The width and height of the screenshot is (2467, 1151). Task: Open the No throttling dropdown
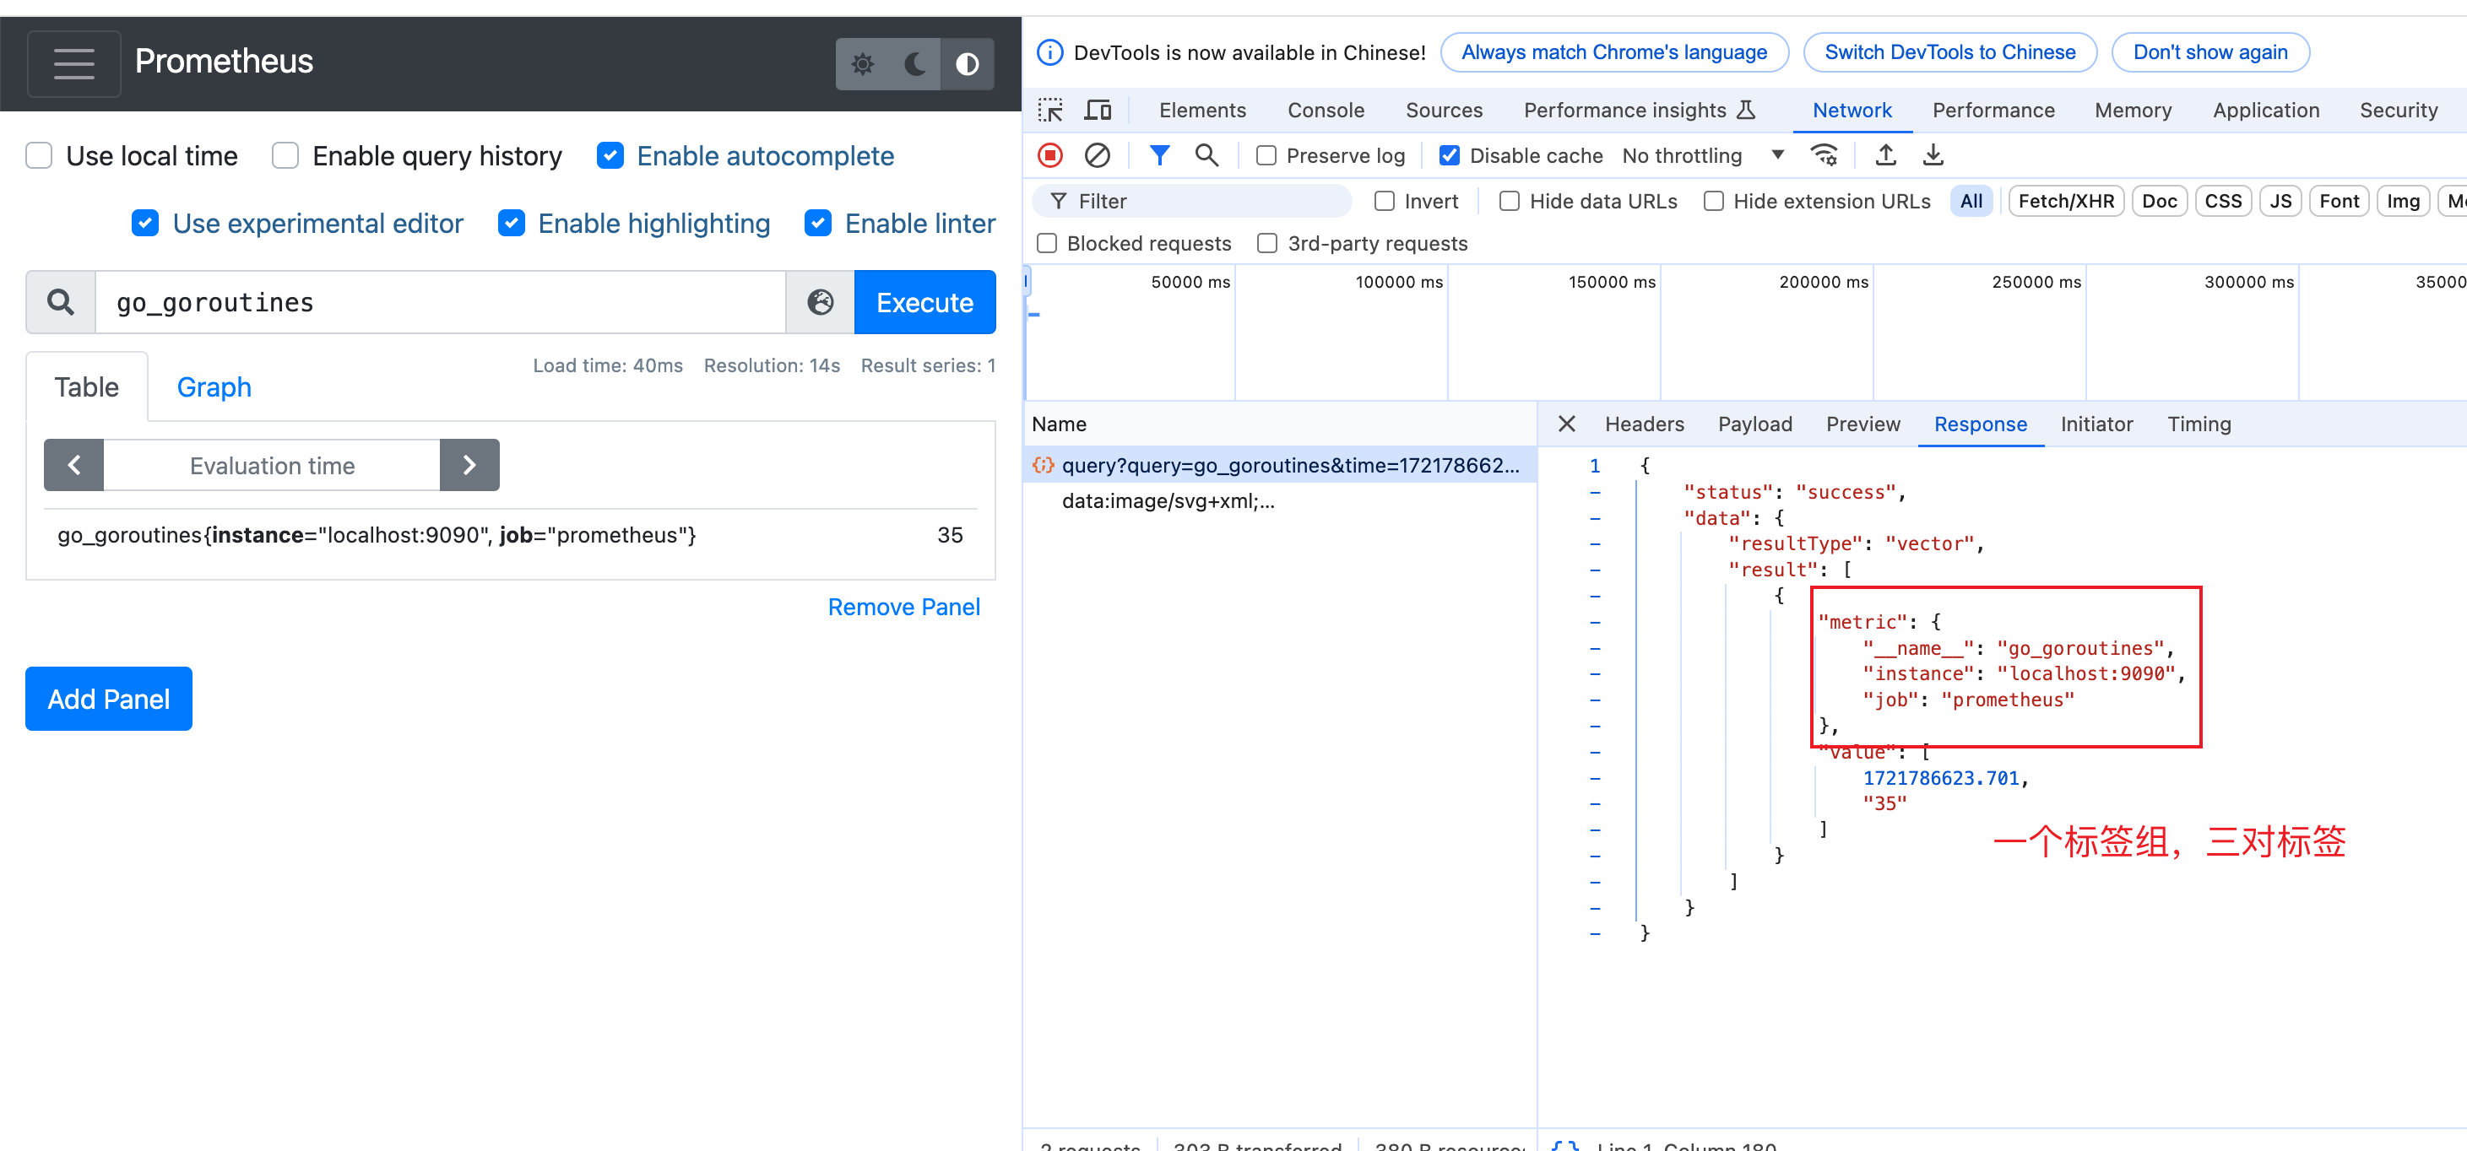coord(1702,156)
